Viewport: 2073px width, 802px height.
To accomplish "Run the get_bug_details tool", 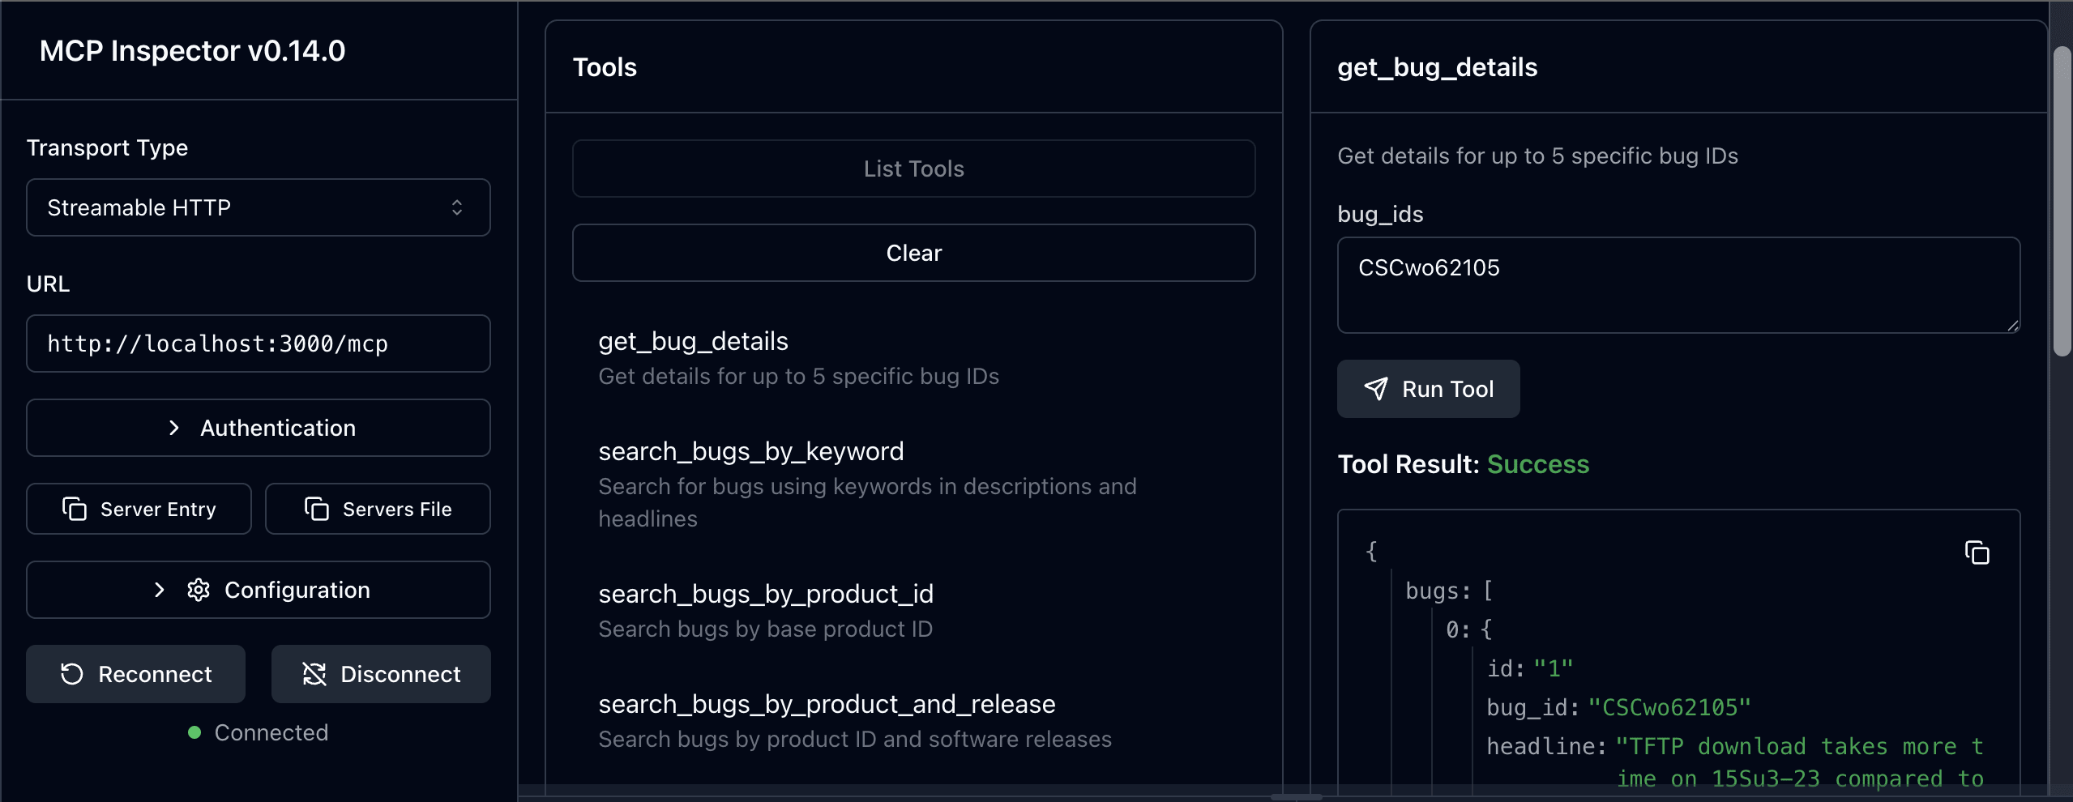I will [1428, 389].
